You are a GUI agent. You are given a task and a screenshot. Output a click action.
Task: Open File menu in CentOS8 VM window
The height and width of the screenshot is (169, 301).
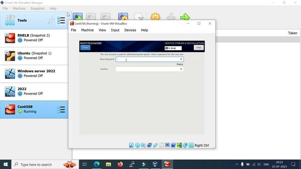coord(73,30)
